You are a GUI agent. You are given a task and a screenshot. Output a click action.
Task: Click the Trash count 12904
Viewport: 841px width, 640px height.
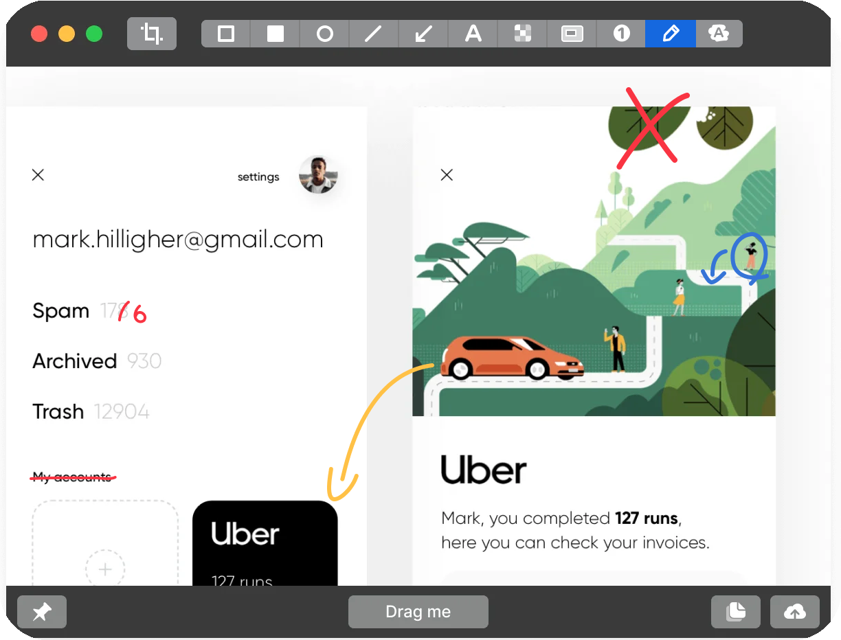tap(122, 412)
